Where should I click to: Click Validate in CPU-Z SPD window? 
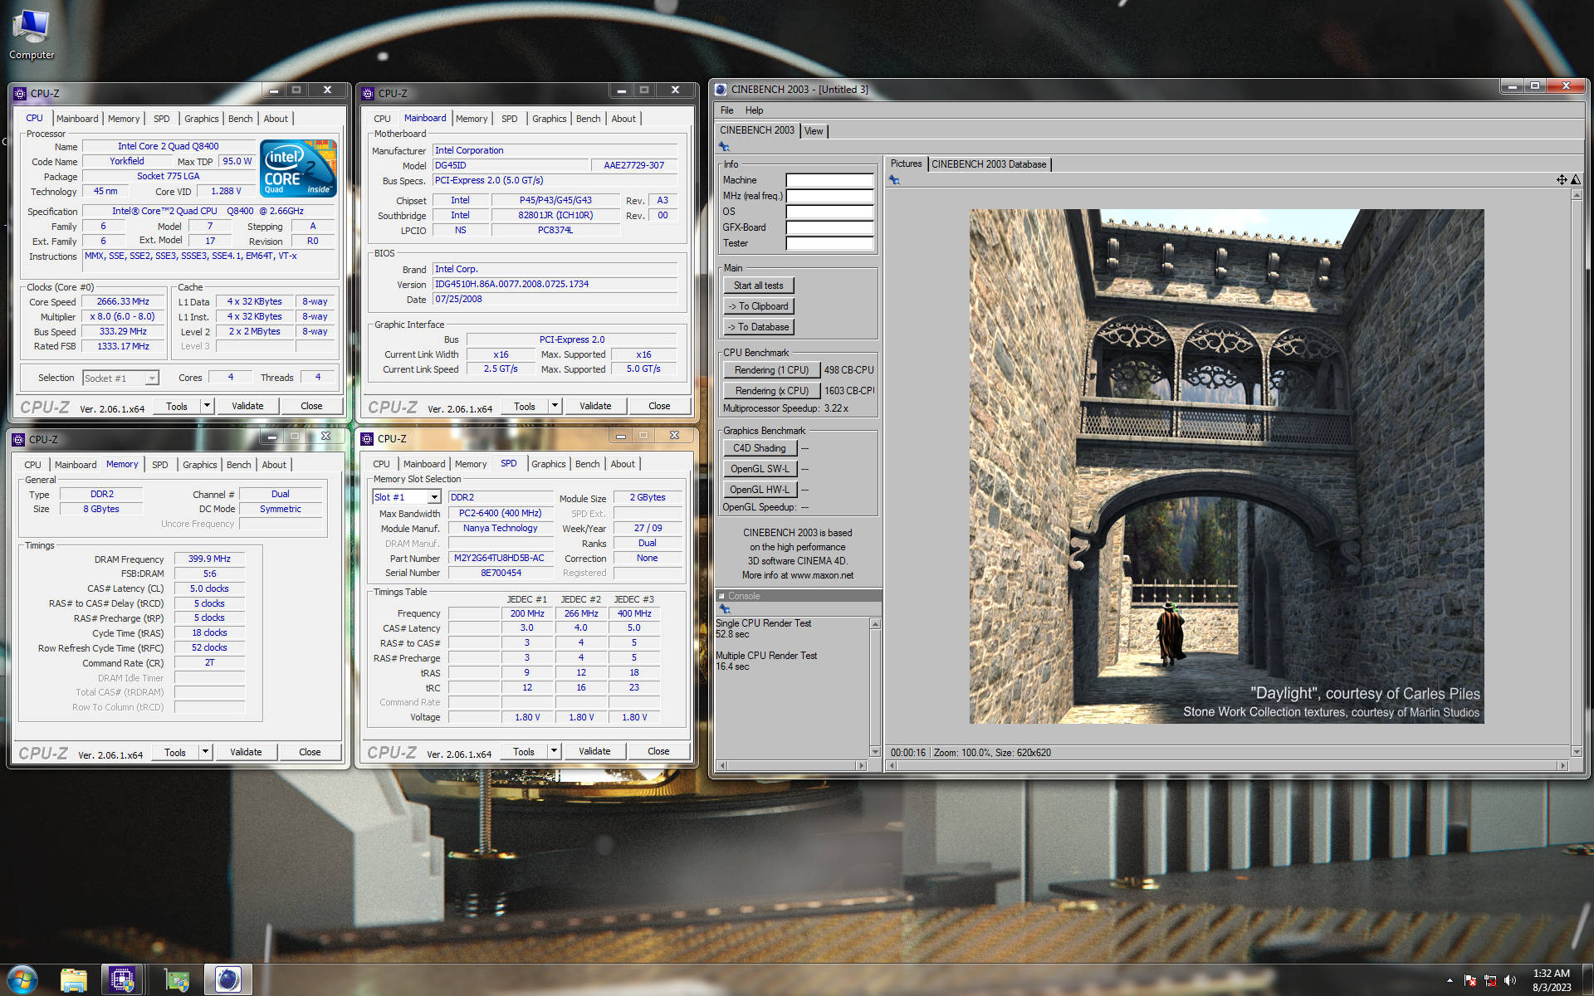point(594,751)
